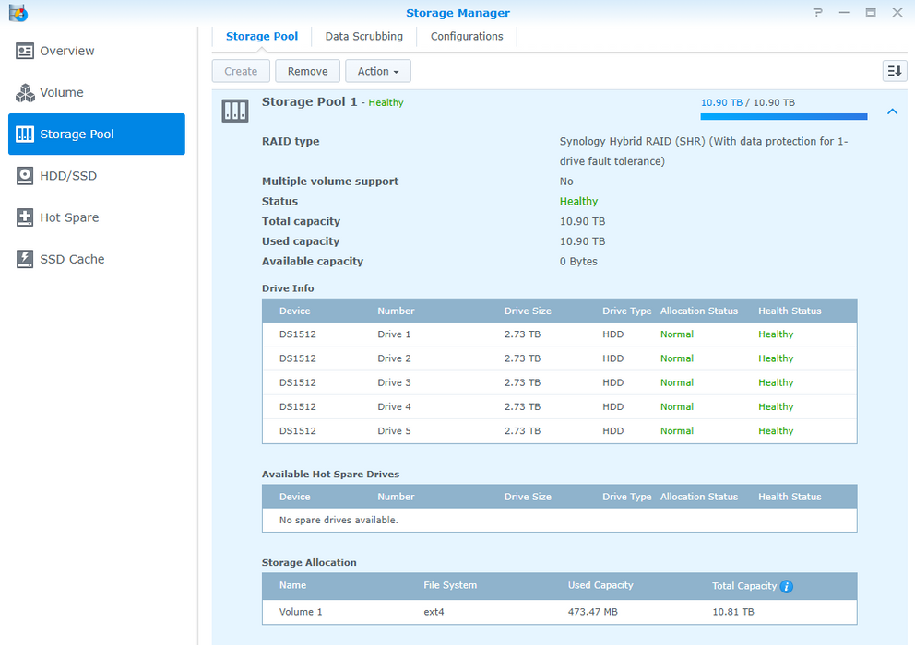Click Health Status header in Drive Info
Viewport: 915px width, 645px height.
[790, 311]
